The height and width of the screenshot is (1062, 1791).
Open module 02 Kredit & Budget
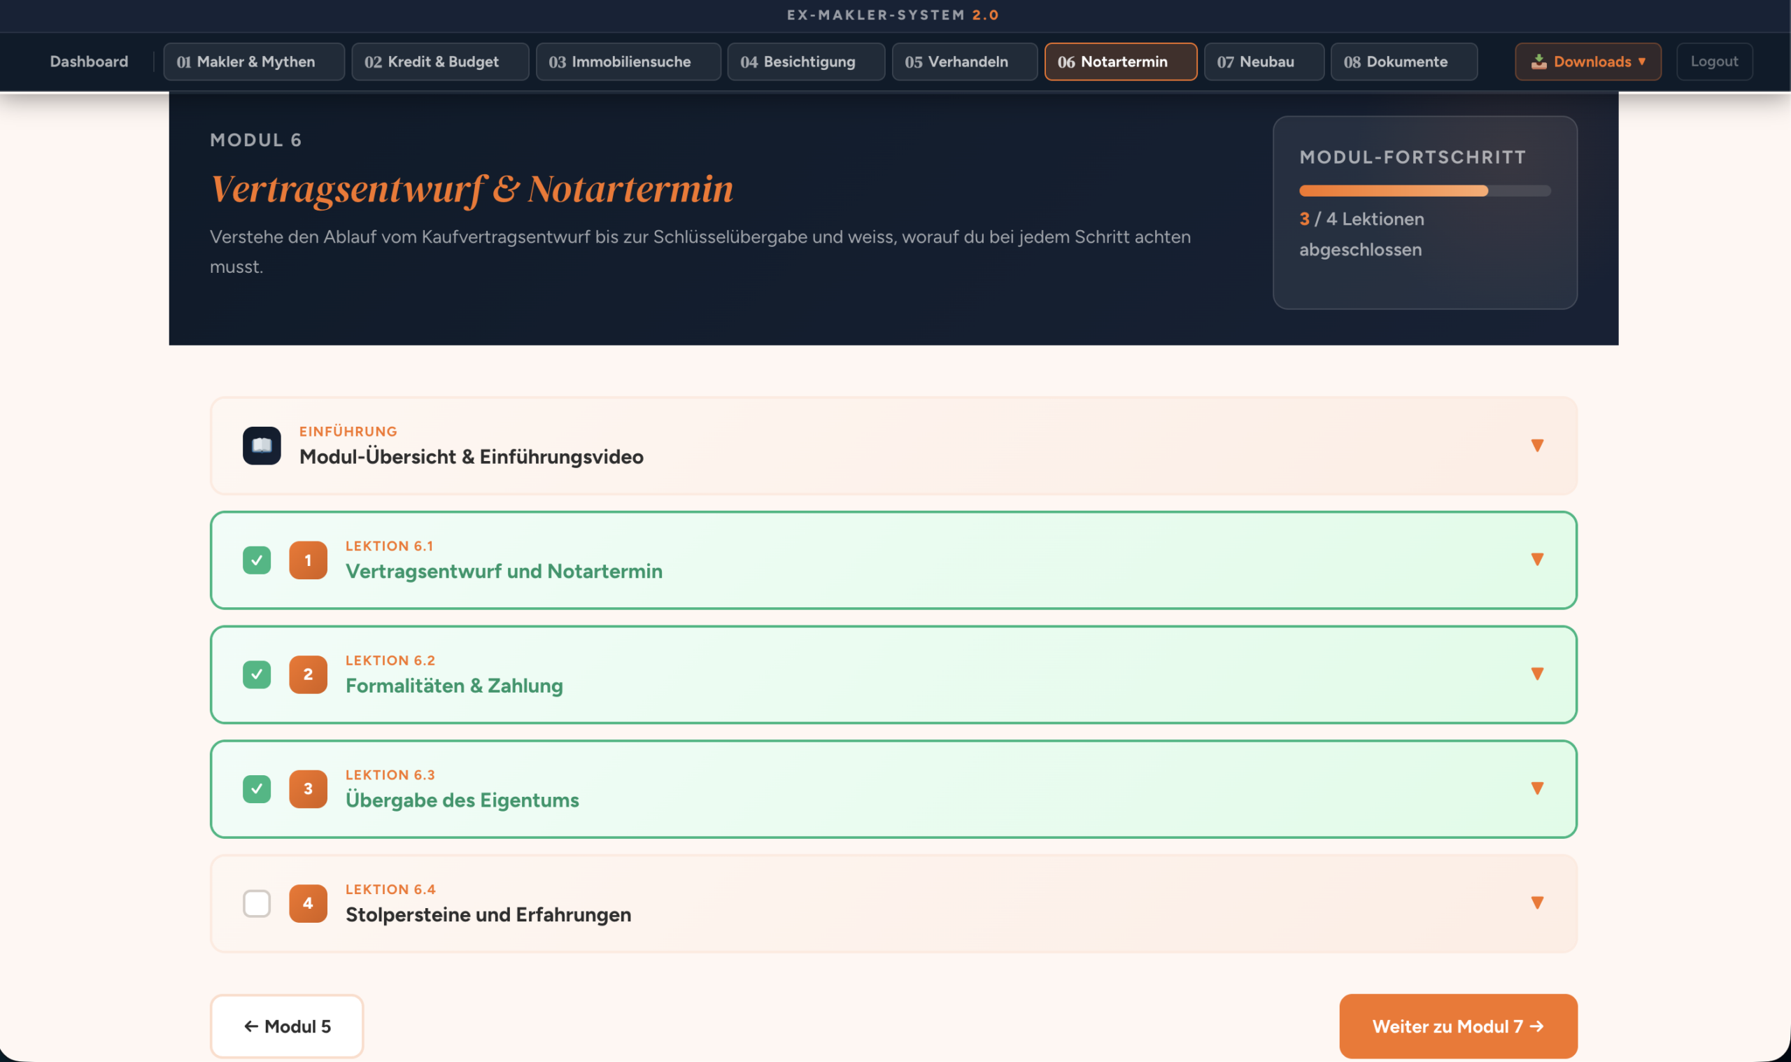440,62
